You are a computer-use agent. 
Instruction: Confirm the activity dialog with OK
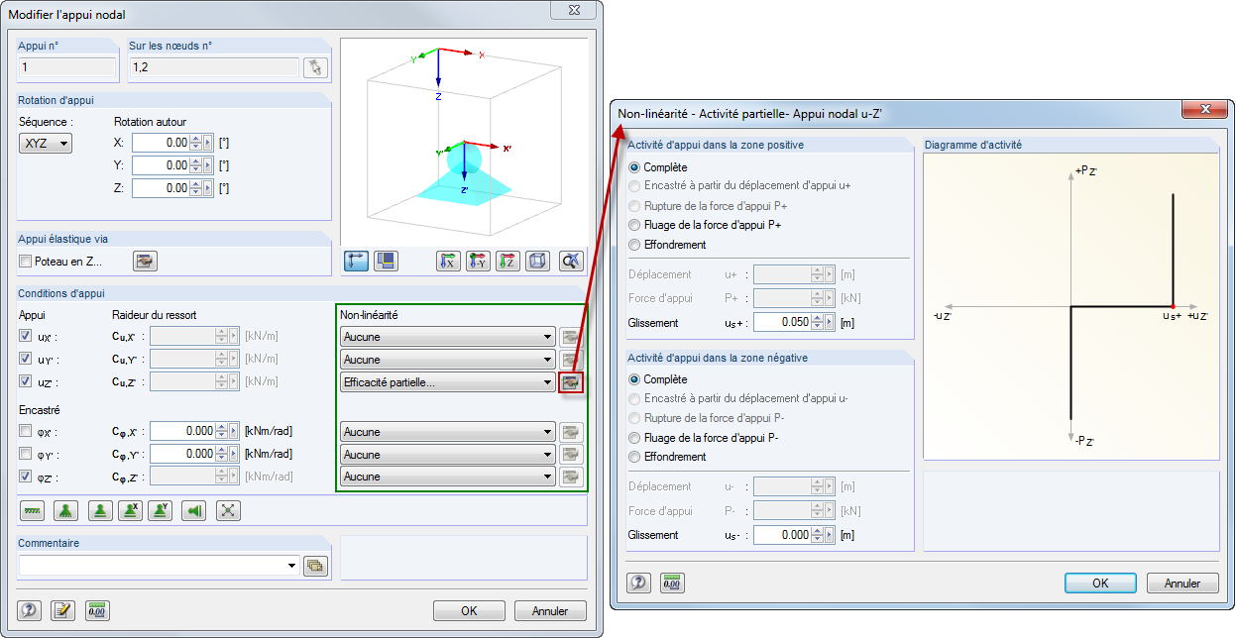[x=1099, y=583]
